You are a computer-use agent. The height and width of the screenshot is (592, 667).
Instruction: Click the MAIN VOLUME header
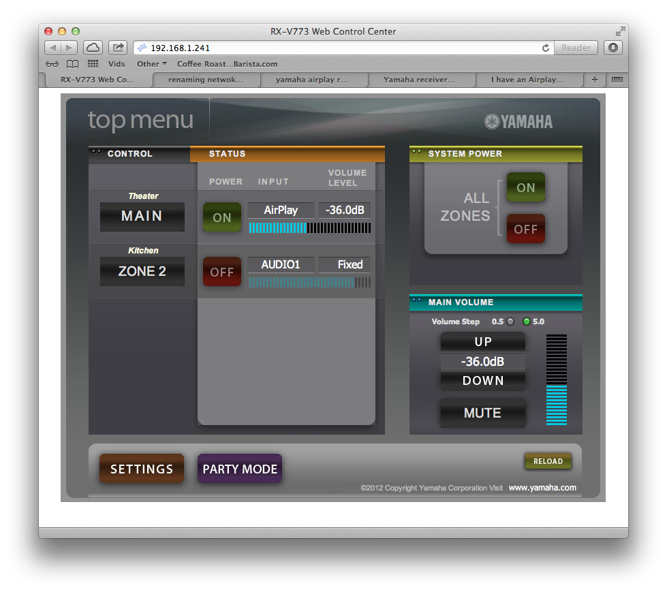click(495, 302)
